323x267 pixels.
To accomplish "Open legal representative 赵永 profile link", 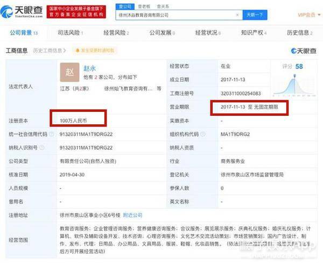I will click(89, 68).
